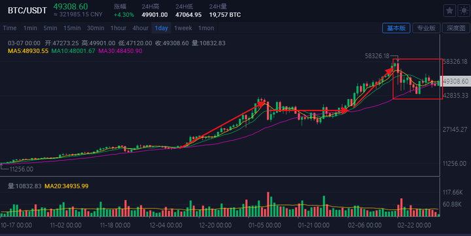Click the 24H low value 47064.95
The width and height of the screenshot is (471, 236).
(x=188, y=15)
